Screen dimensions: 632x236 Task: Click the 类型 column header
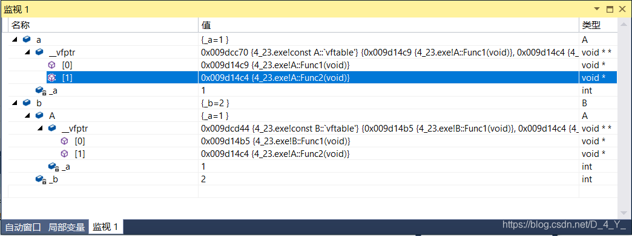(x=598, y=25)
